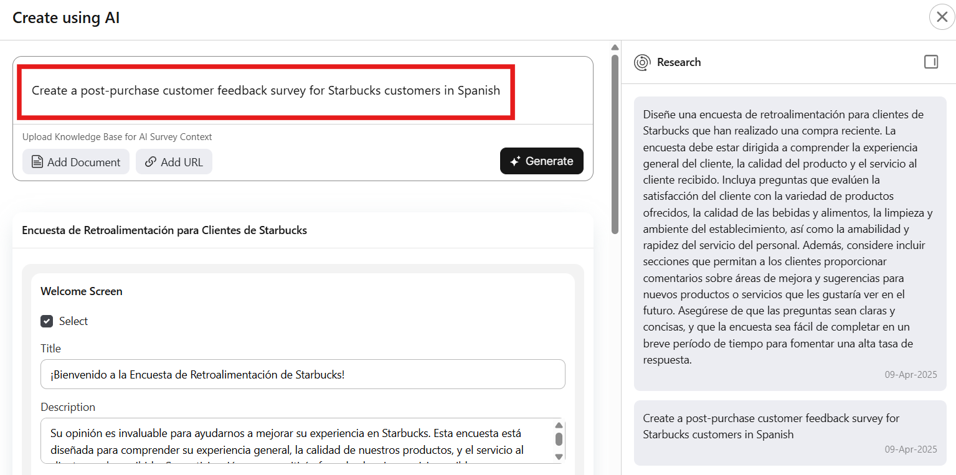The height and width of the screenshot is (475, 956).
Task: Click the Create using AI heading
Action: [x=65, y=17]
